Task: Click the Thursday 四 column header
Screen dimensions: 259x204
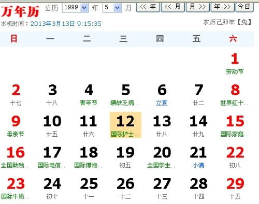Action: [x=160, y=39]
